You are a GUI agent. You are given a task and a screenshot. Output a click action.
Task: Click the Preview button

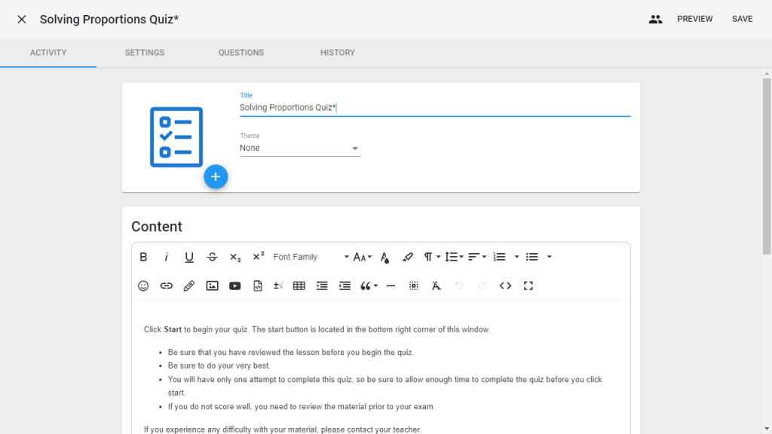[694, 19]
